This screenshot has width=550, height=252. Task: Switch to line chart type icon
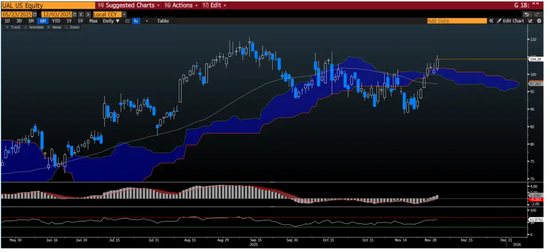tap(127, 21)
